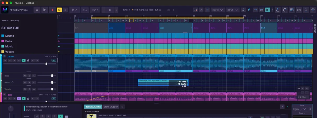Mute the Bass stem sub-row
This screenshot has height=118, width=317.
(x=25, y=76)
